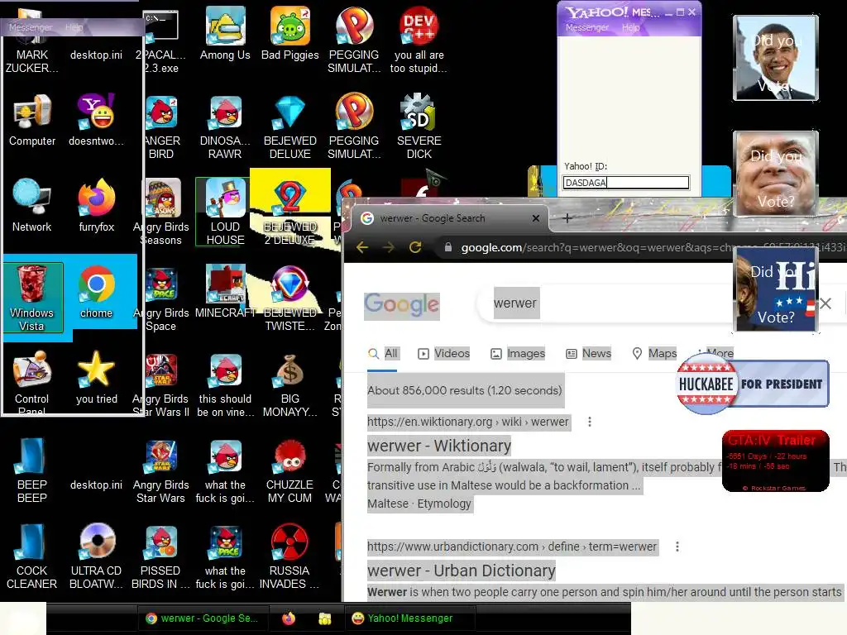This screenshot has height=635, width=847.
Task: Reload the Google search page
Action: [415, 247]
